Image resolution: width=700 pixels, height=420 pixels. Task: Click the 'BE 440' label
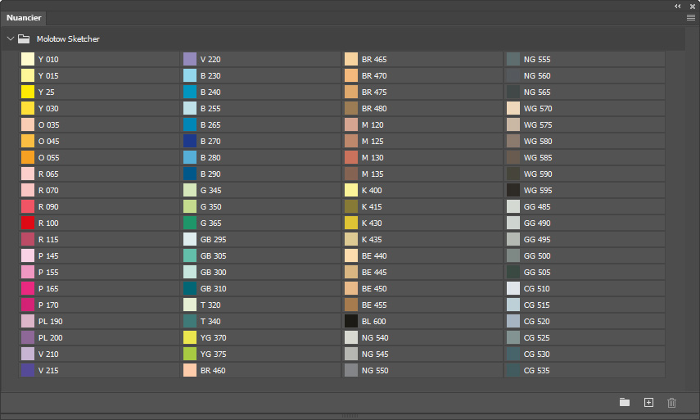tap(374, 255)
